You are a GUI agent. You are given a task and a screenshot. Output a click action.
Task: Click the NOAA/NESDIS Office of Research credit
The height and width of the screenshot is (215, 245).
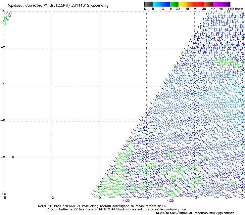tap(195, 213)
